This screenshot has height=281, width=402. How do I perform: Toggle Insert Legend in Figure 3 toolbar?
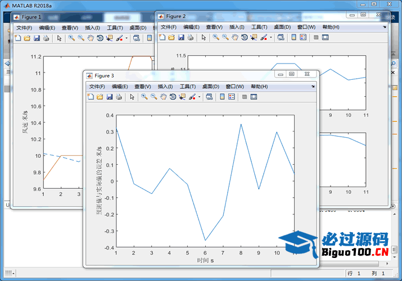231,97
